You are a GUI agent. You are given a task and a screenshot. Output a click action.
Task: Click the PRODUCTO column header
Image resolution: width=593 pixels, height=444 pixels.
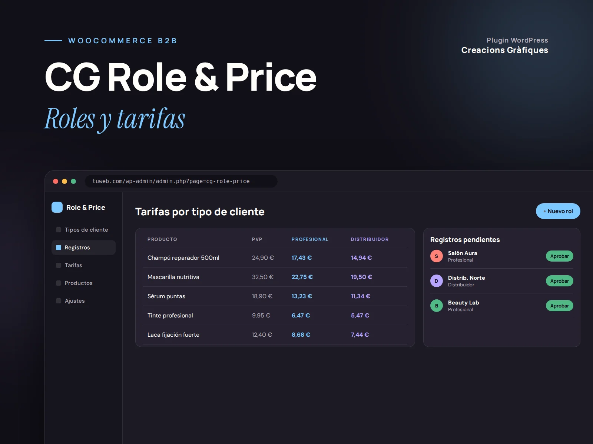click(x=162, y=239)
